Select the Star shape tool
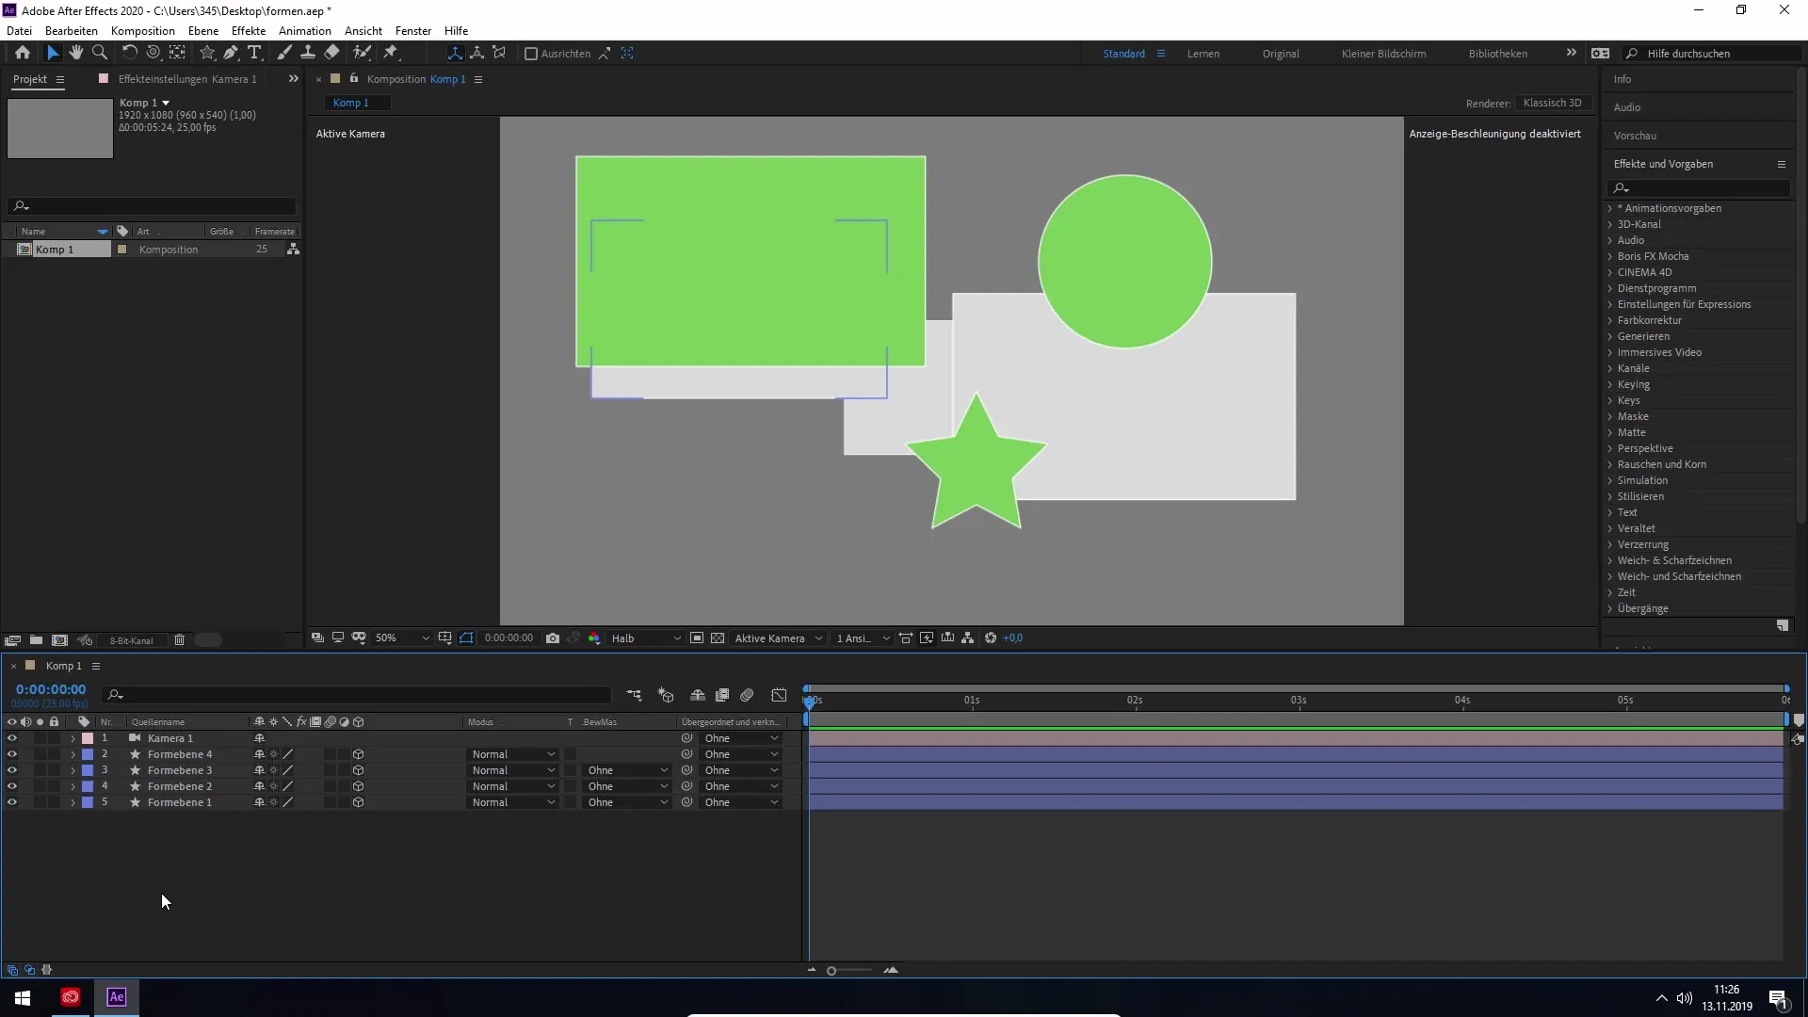Image resolution: width=1808 pixels, height=1017 pixels. pyautogui.click(x=207, y=53)
